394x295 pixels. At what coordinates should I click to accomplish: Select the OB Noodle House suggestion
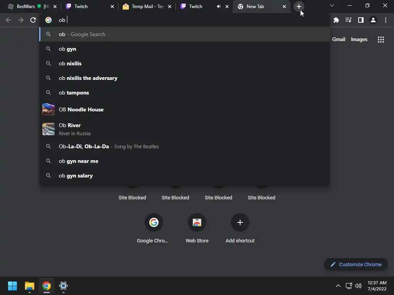pos(185,109)
